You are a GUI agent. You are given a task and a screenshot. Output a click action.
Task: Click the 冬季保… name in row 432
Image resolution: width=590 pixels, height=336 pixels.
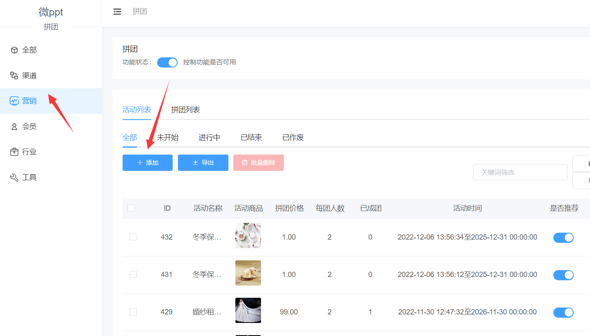(207, 237)
